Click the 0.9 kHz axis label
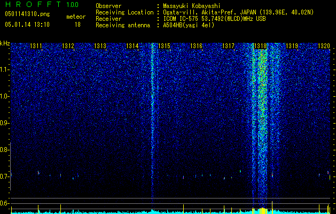The width and height of the screenshot is (336, 214). pos(5,123)
